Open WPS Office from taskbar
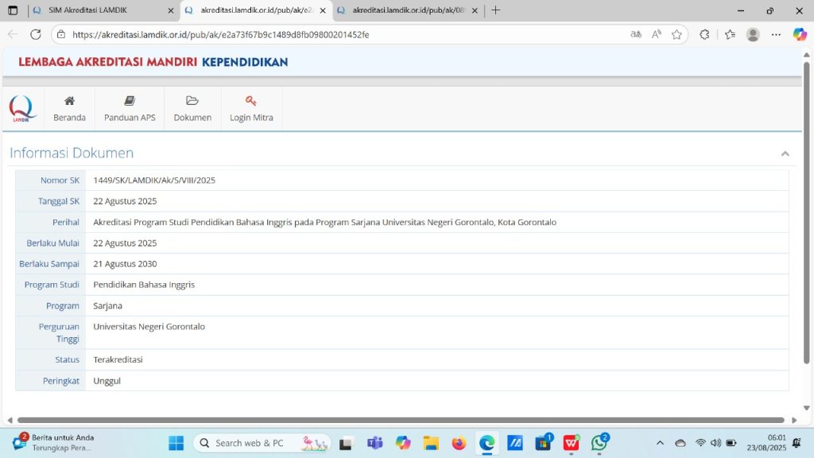The height and width of the screenshot is (458, 814). (x=571, y=443)
